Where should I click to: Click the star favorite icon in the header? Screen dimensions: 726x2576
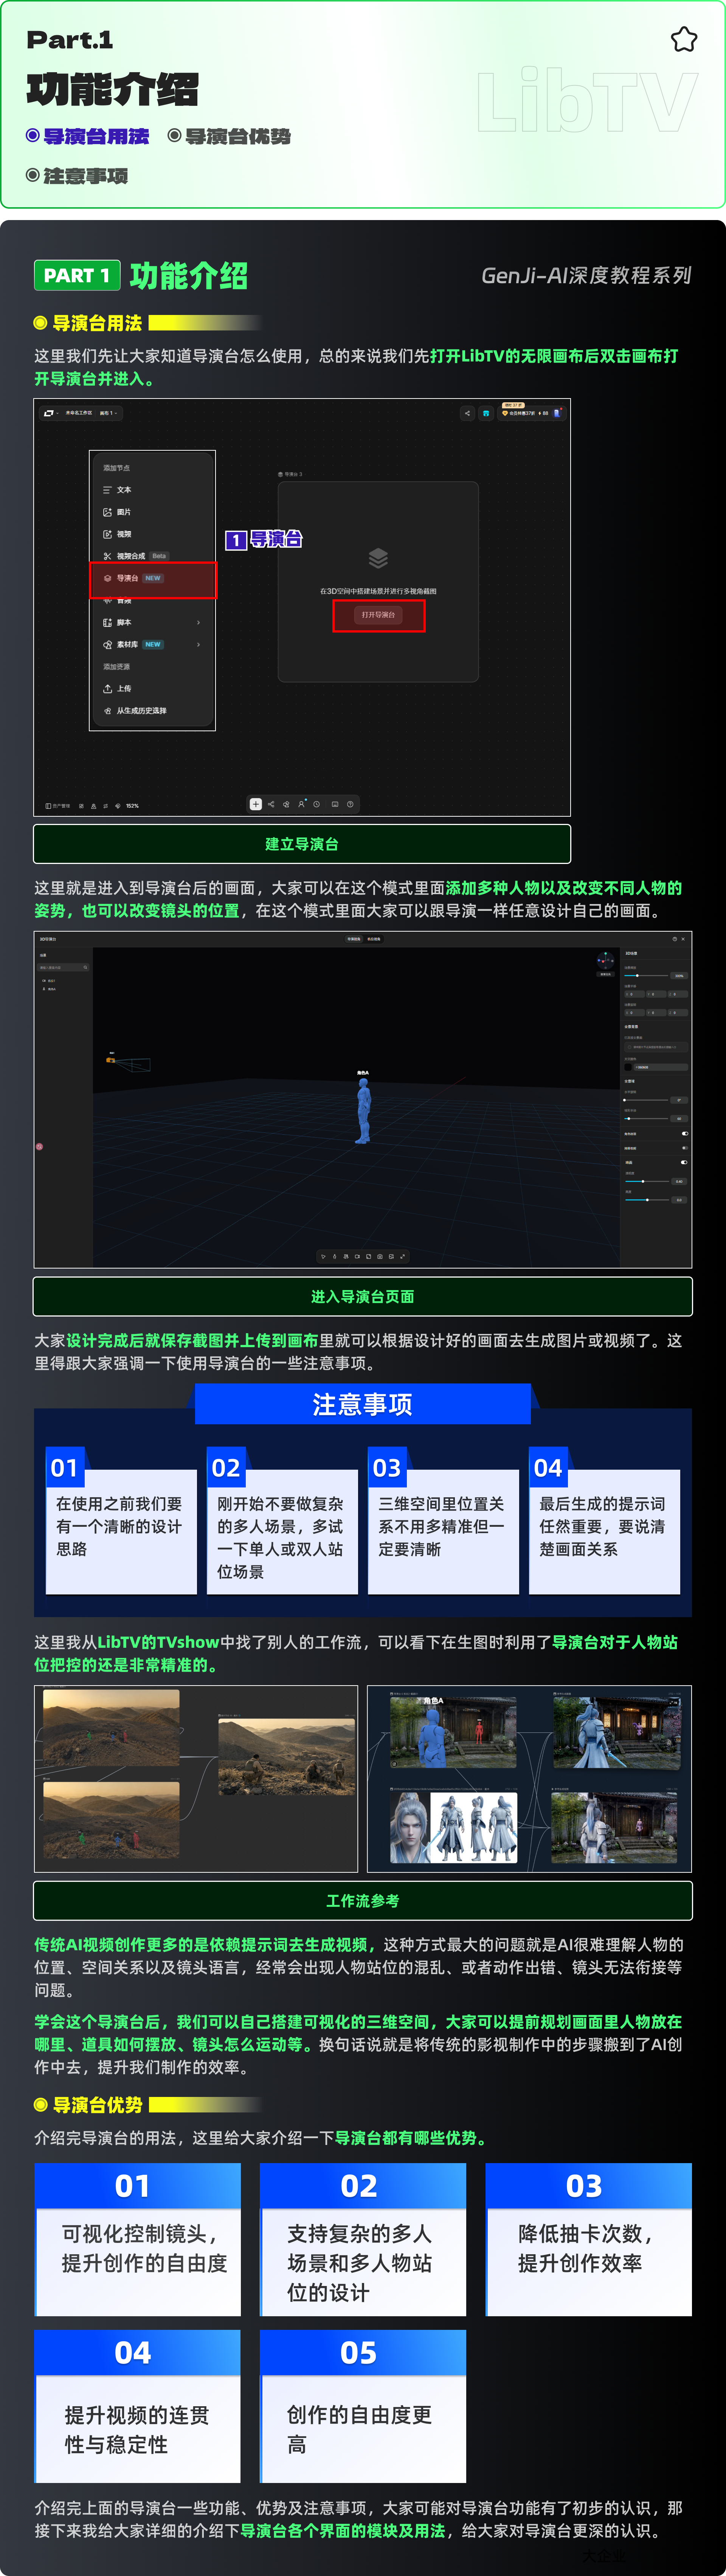pyautogui.click(x=684, y=39)
